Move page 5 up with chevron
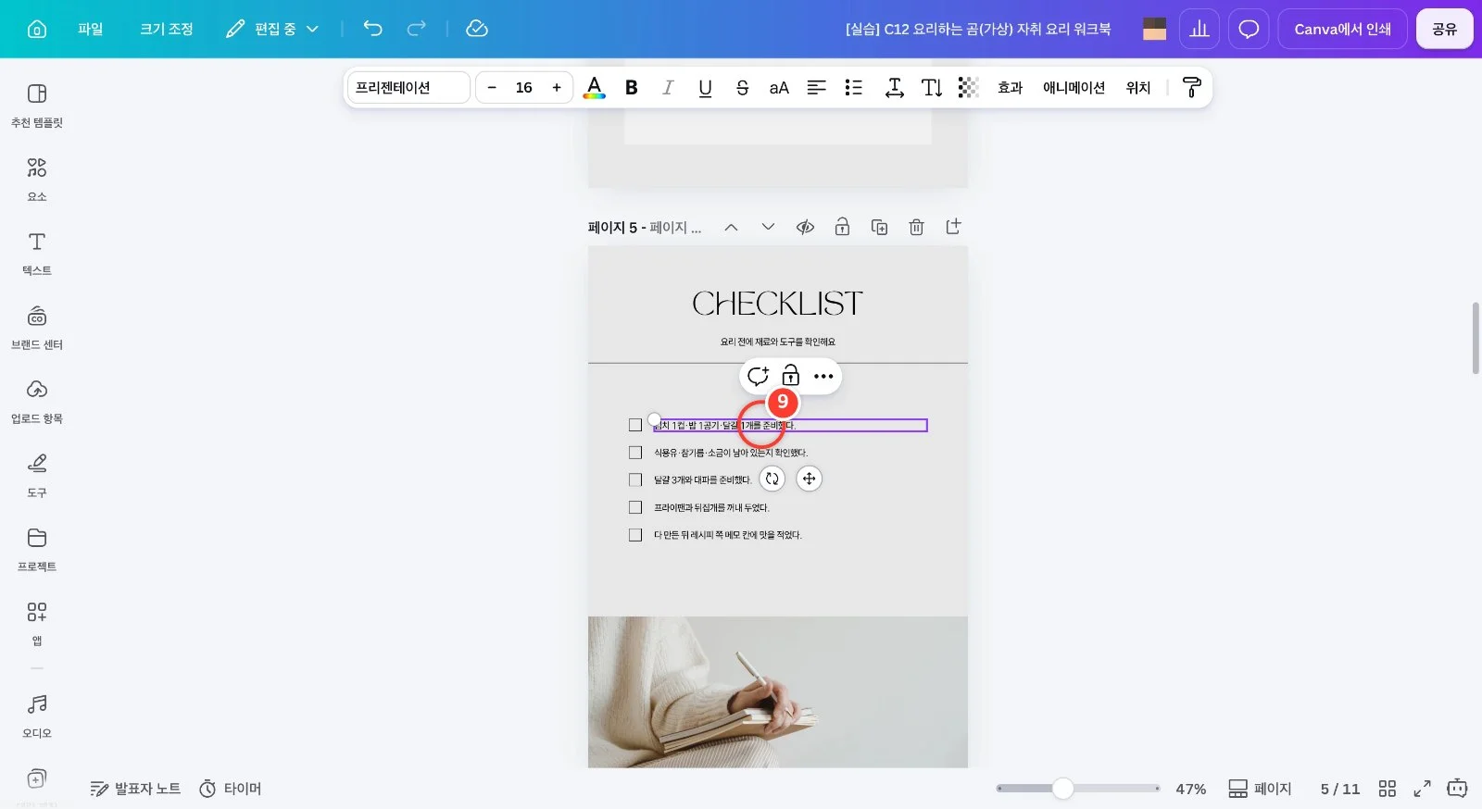The image size is (1482, 809). click(x=731, y=227)
